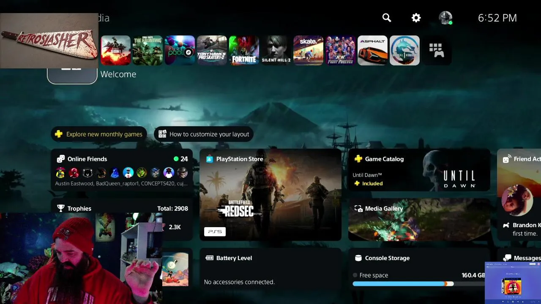Click the Messages speech bubble icon
Image resolution: width=541 pixels, height=304 pixels.
click(507, 258)
